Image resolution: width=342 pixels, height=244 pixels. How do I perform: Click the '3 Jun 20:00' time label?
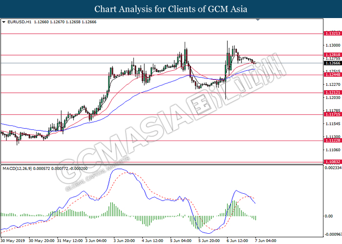pyautogui.click(x=124, y=241)
